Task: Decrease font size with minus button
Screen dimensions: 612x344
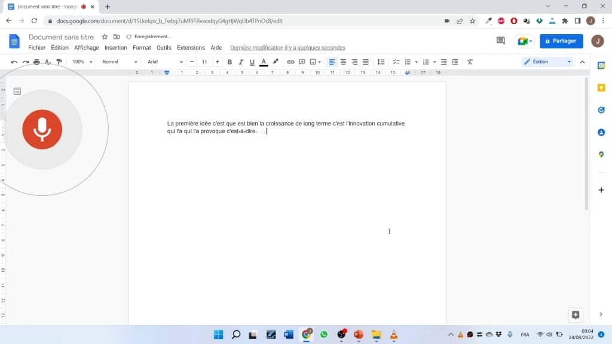Action: 192,62
